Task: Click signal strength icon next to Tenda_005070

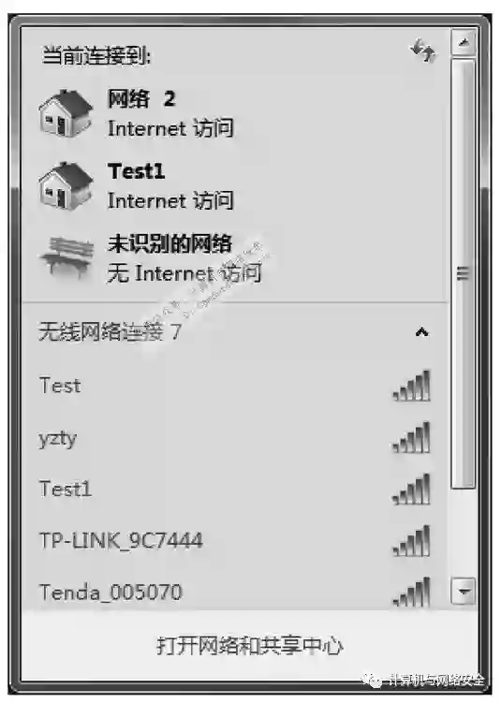Action: point(411,592)
